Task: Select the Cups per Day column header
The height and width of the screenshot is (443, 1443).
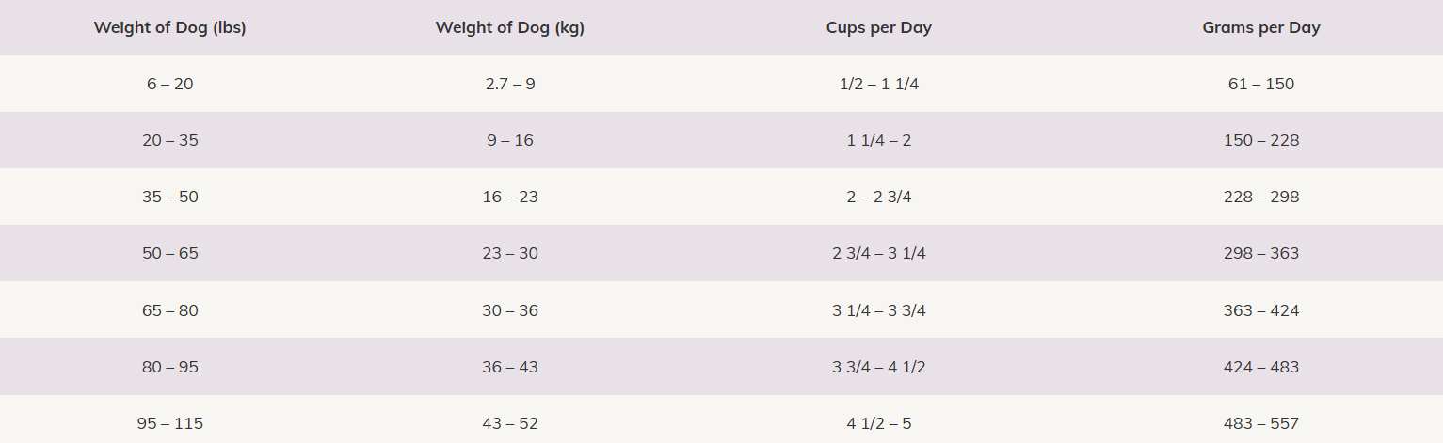Action: [878, 27]
